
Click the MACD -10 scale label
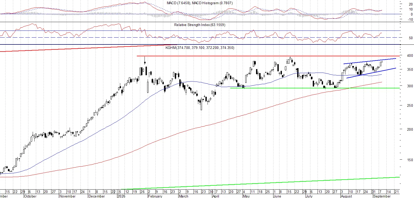pos(410,19)
